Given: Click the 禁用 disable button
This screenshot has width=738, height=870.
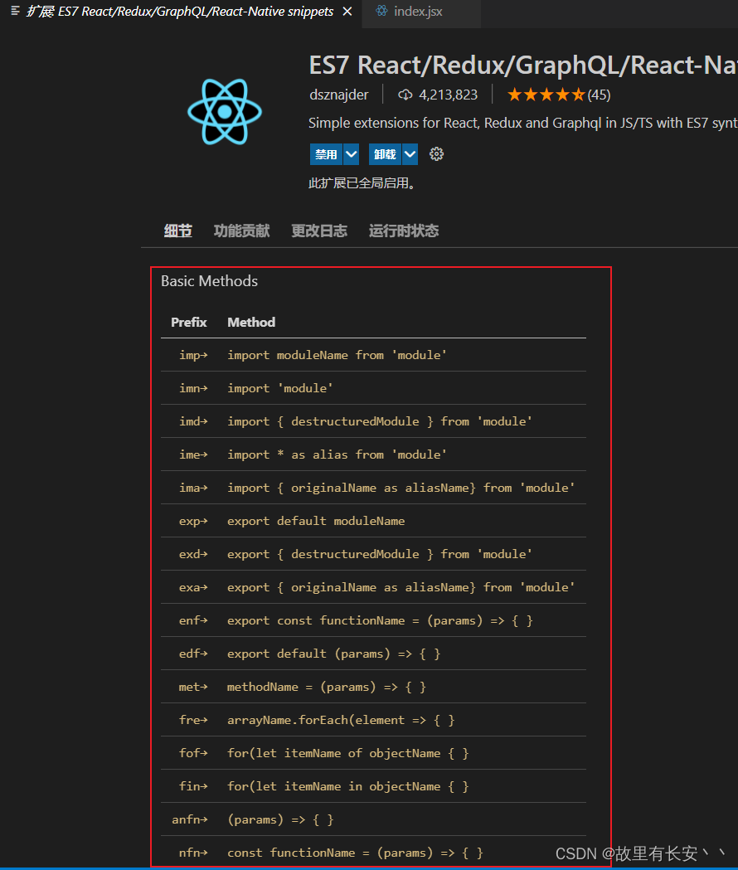Looking at the screenshot, I should 326,154.
